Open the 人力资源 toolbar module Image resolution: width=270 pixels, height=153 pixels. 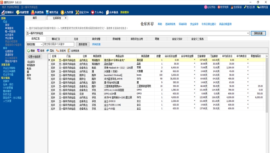67,12
